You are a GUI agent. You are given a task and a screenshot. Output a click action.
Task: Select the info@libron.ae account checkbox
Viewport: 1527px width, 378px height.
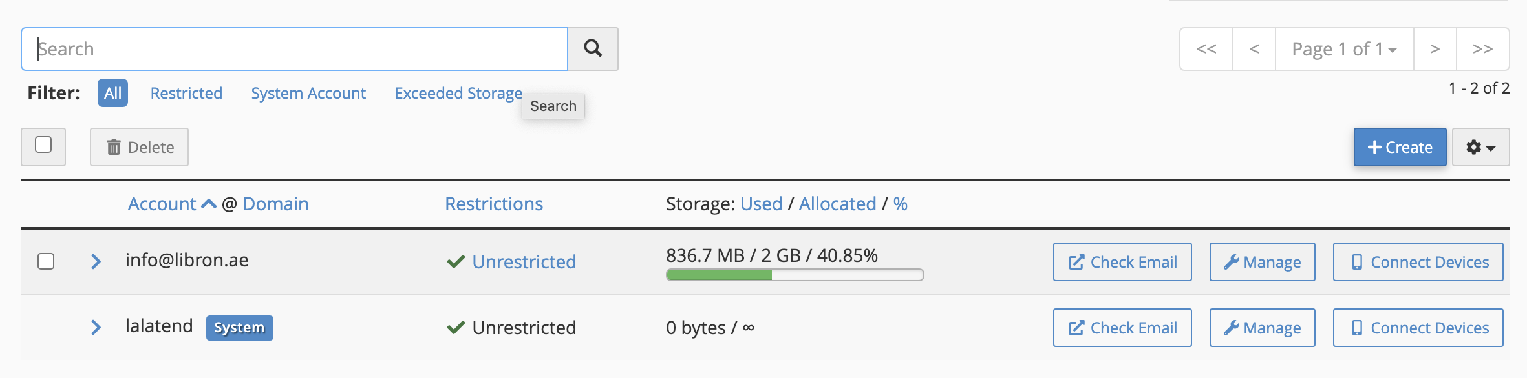(46, 261)
